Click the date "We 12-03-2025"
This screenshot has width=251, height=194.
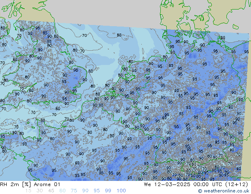[167, 184]
